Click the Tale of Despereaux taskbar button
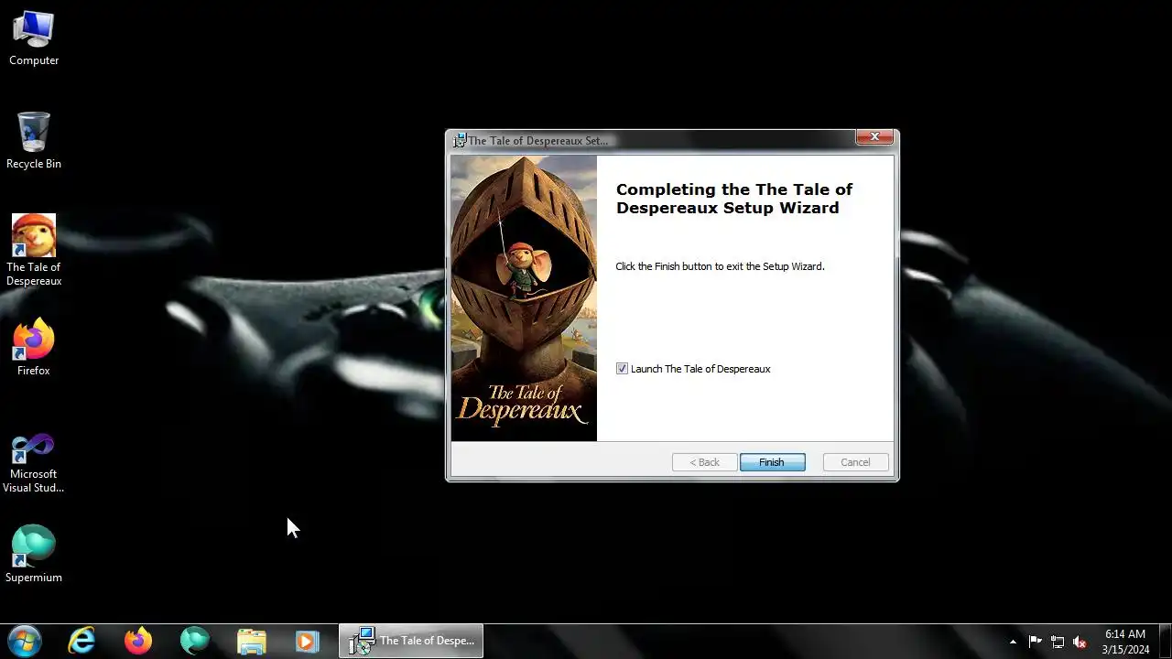Screen dimensions: 1172x659 (411, 641)
